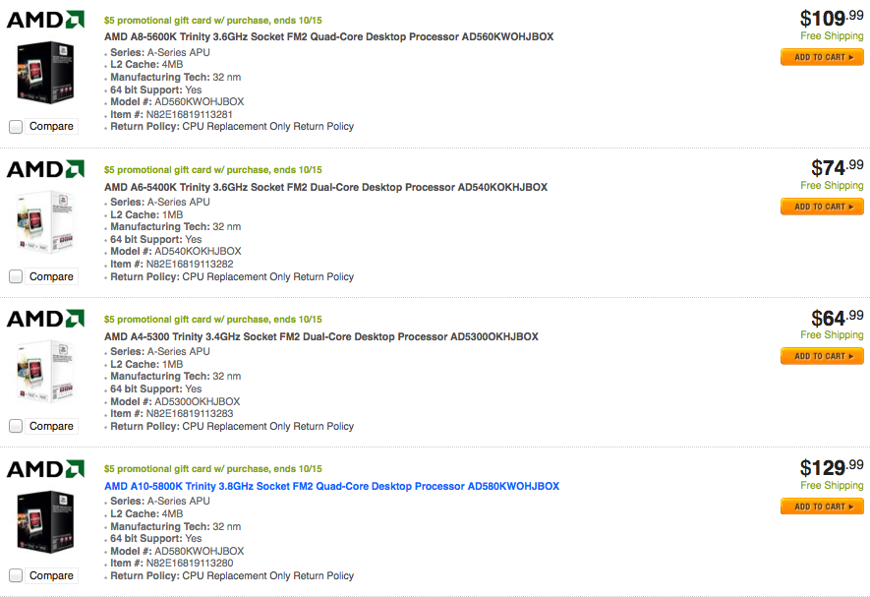Screen dimensions: 870x597
Task: Add the $129.99 A10-5800K to cart
Action: (822, 507)
